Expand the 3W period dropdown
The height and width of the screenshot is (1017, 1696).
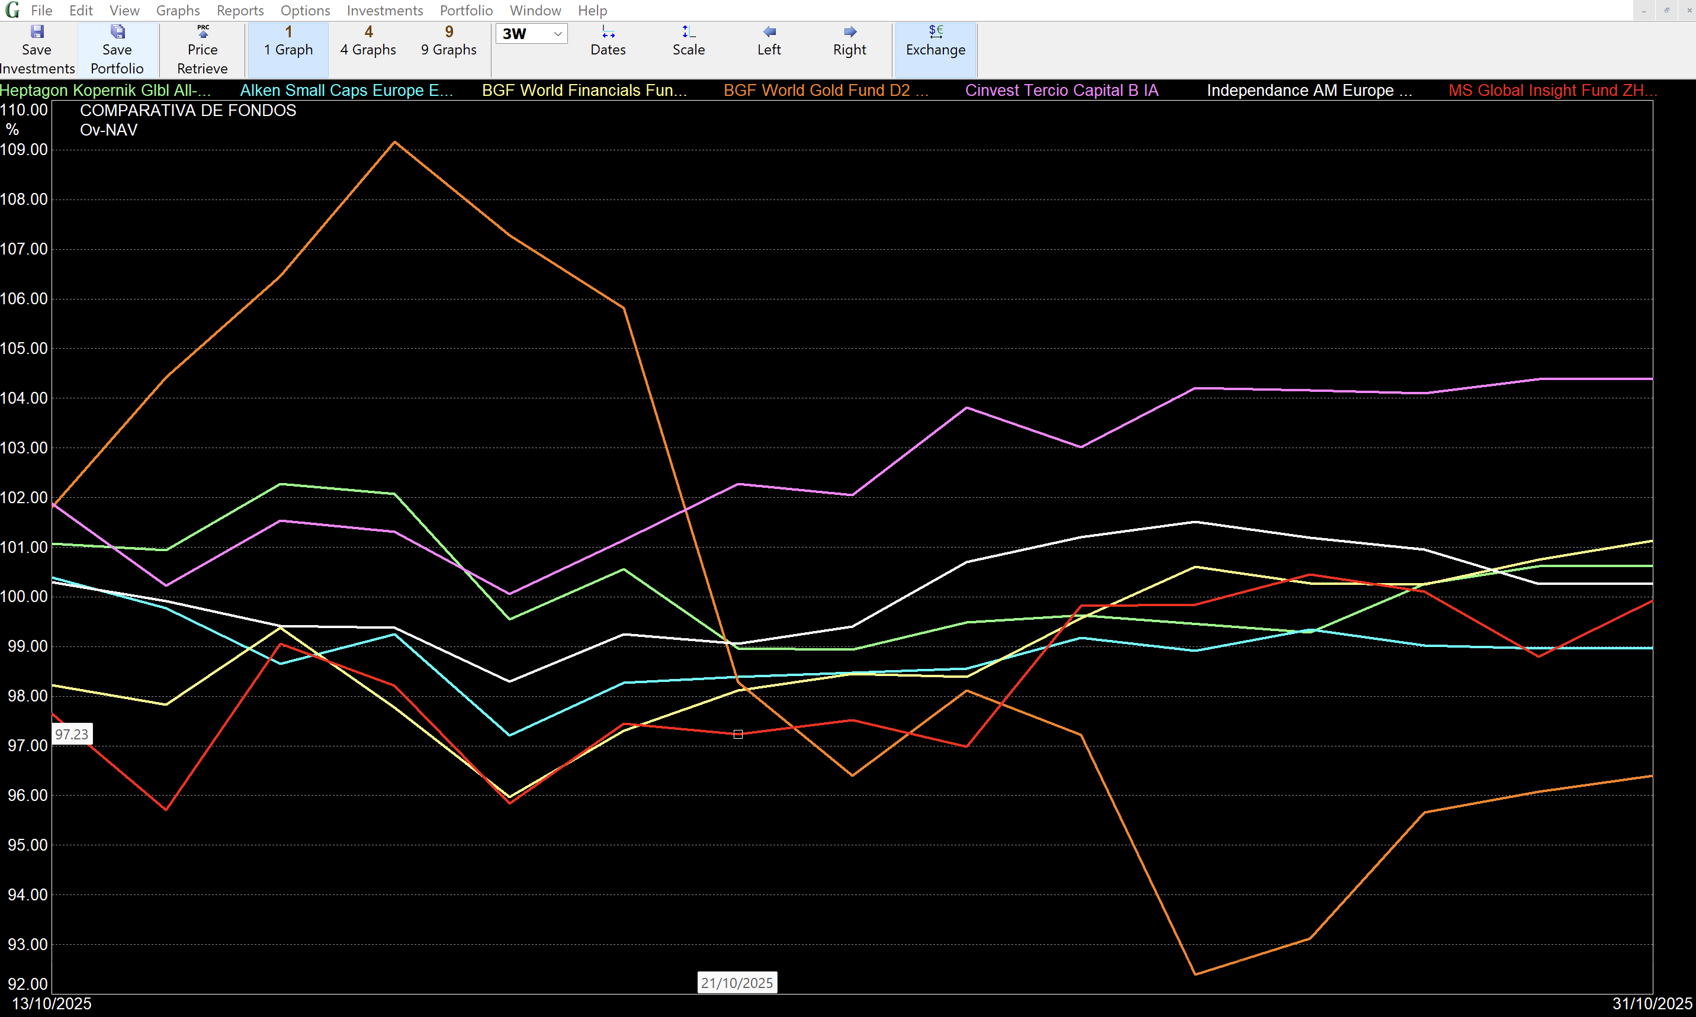point(557,34)
